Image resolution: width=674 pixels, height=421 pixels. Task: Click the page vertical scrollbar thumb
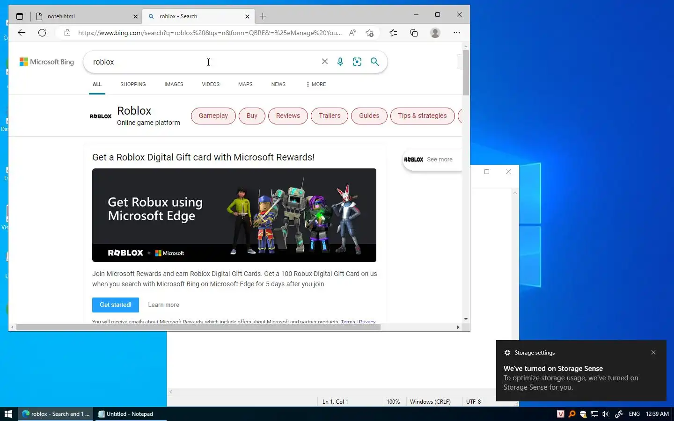pyautogui.click(x=466, y=73)
